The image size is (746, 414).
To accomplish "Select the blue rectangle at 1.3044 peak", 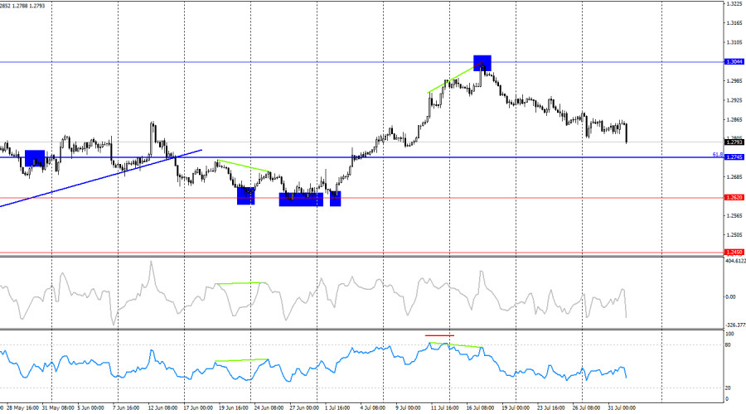I will click(x=482, y=63).
